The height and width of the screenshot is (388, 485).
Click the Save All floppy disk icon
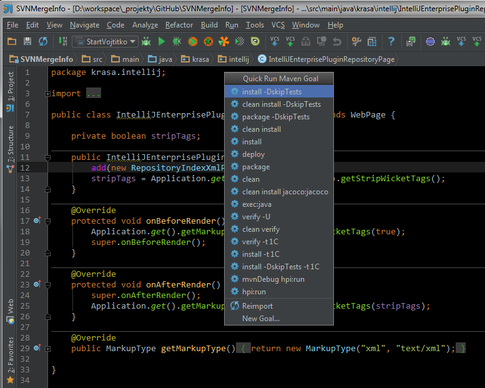[27, 41]
